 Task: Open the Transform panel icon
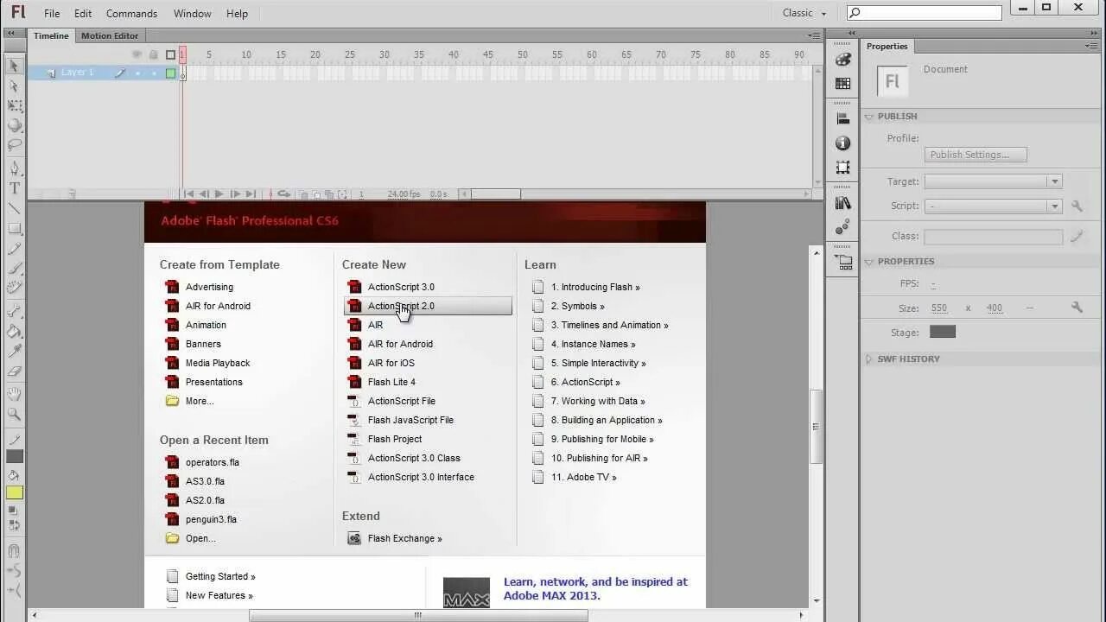[843, 168]
